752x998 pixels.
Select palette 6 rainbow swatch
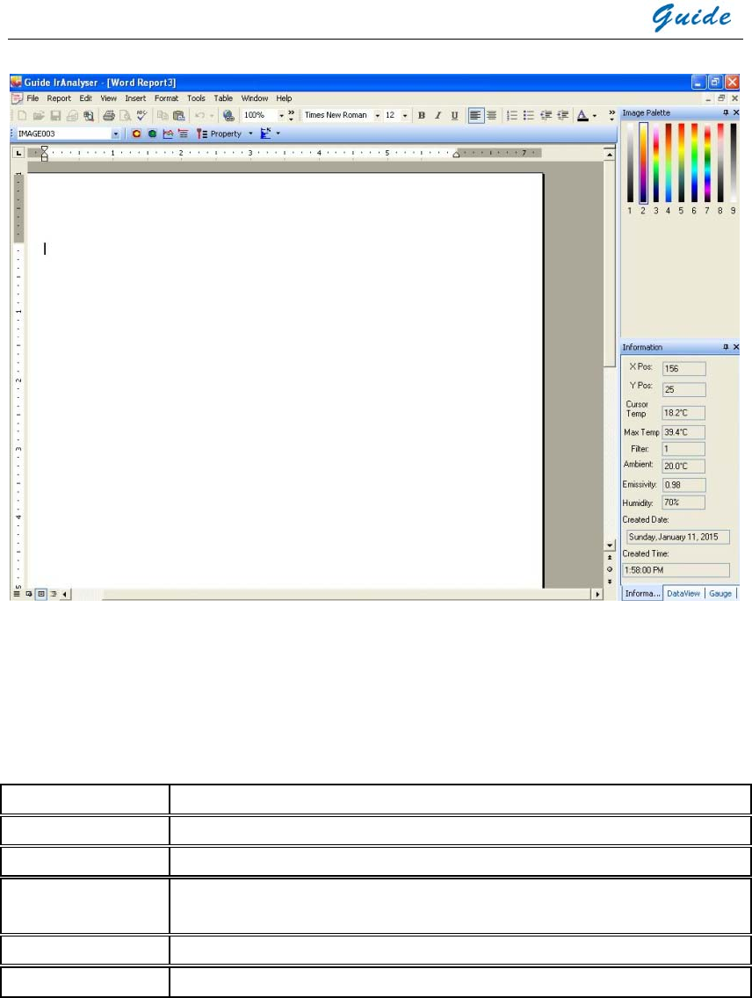click(694, 163)
